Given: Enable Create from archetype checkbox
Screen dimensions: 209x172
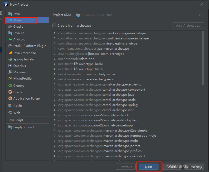Looking at the screenshot, I should (x=54, y=25).
